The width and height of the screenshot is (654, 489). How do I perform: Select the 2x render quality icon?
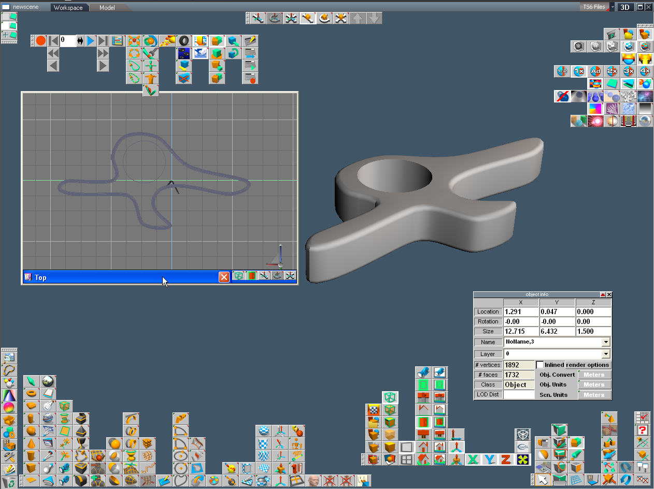[x=612, y=71]
